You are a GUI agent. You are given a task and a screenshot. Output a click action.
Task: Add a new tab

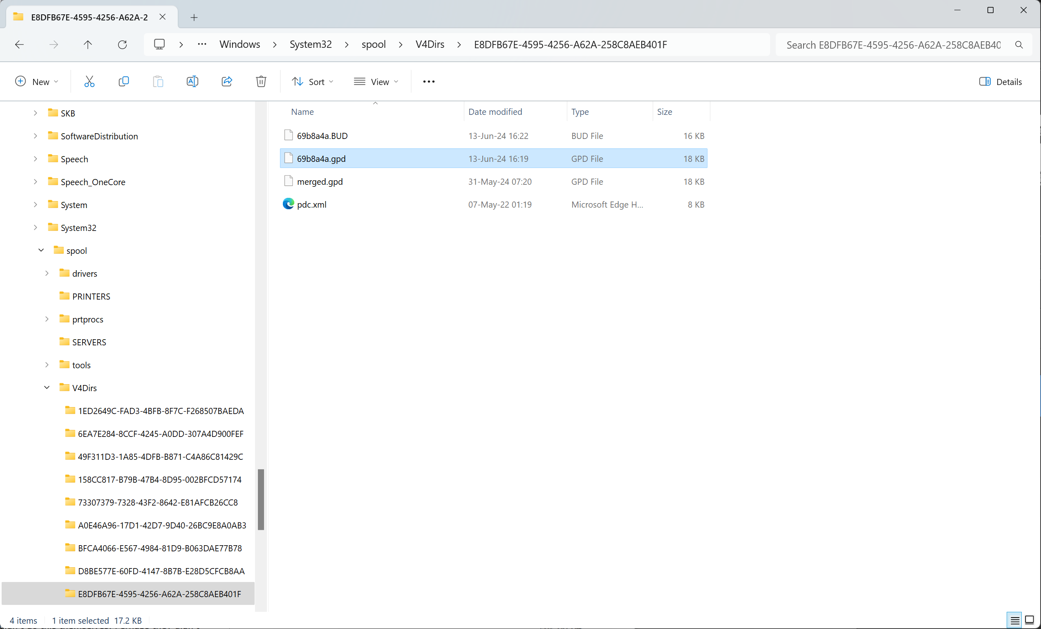tap(194, 17)
